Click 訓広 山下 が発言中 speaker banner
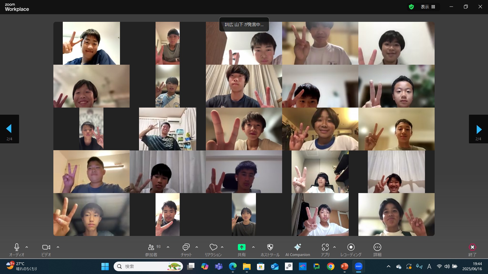This screenshot has height=274, width=488. [244, 25]
